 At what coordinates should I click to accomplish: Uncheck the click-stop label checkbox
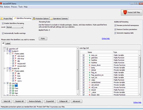coord(13,58)
